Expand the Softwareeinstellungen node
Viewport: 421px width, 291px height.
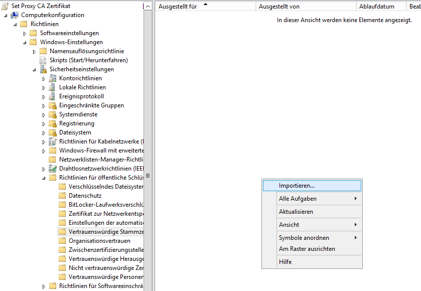coord(25,34)
